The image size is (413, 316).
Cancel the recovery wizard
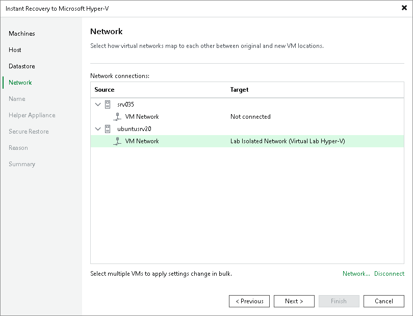coord(384,301)
